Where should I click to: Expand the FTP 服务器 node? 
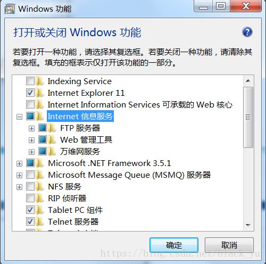pos(31,128)
